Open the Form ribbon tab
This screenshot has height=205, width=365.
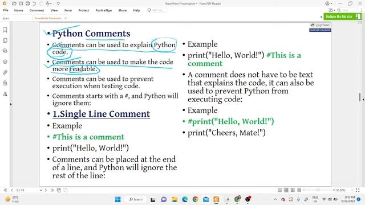68,10
